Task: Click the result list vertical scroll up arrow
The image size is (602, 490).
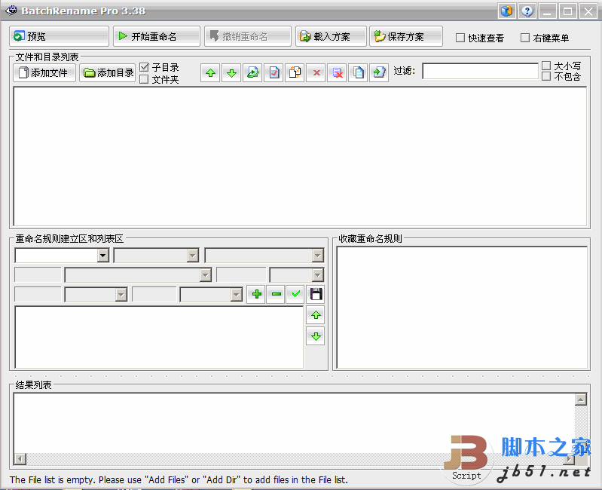Action: click(x=581, y=400)
